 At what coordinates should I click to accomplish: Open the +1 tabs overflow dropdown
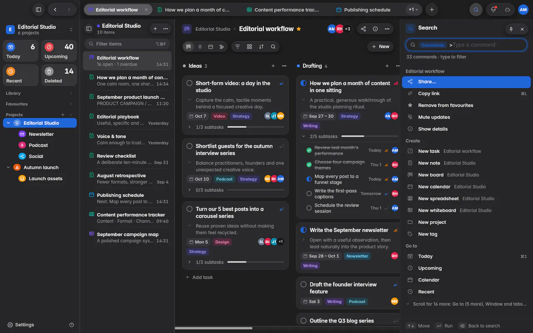click(413, 10)
